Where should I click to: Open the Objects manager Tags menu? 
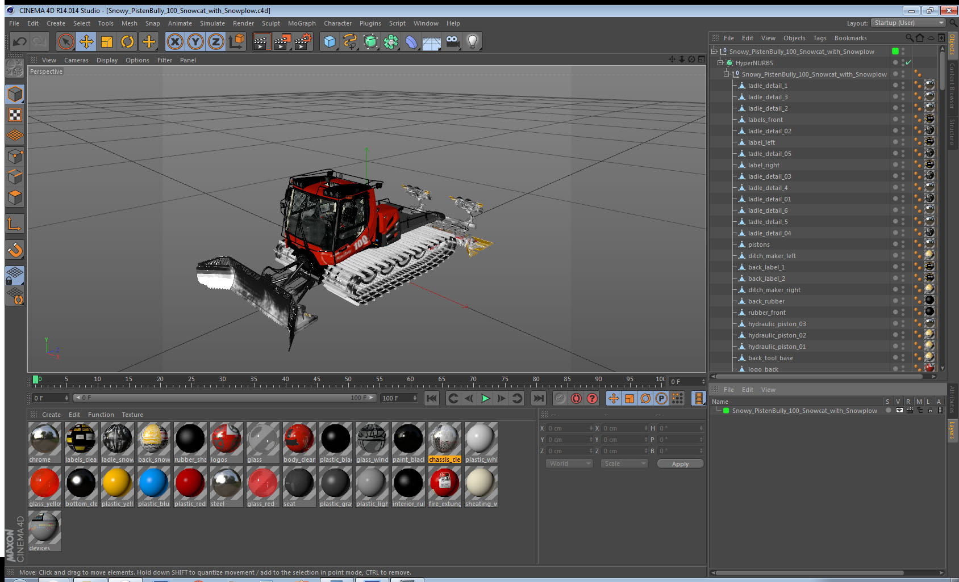click(x=819, y=38)
